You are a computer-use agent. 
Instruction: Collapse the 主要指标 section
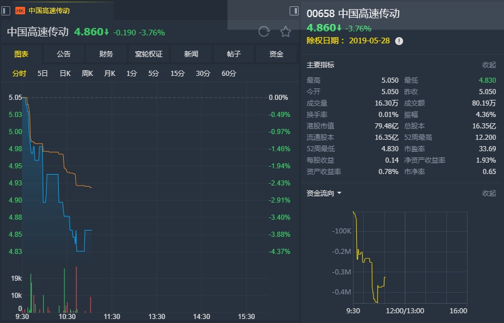point(489,64)
